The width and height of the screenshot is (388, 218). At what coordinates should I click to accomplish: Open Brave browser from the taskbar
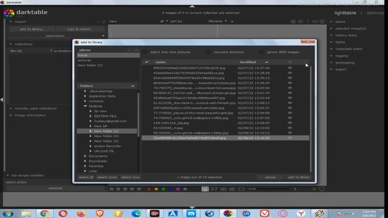[99, 213]
